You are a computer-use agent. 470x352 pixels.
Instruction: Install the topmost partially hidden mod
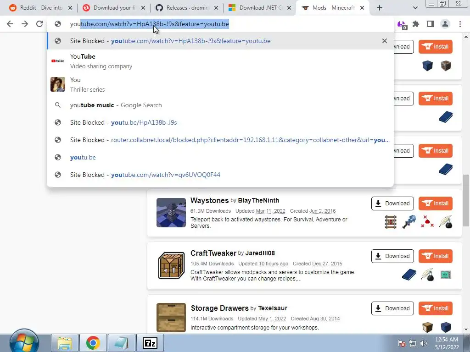435,47
